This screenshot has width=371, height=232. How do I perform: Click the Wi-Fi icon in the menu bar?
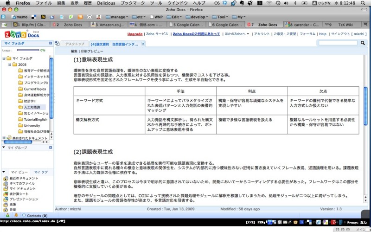coord(269,3)
